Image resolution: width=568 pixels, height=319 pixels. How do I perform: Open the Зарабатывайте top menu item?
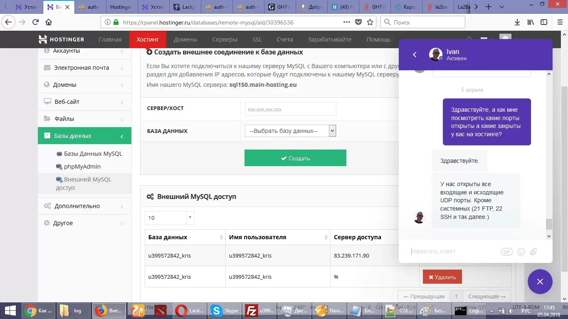point(330,39)
